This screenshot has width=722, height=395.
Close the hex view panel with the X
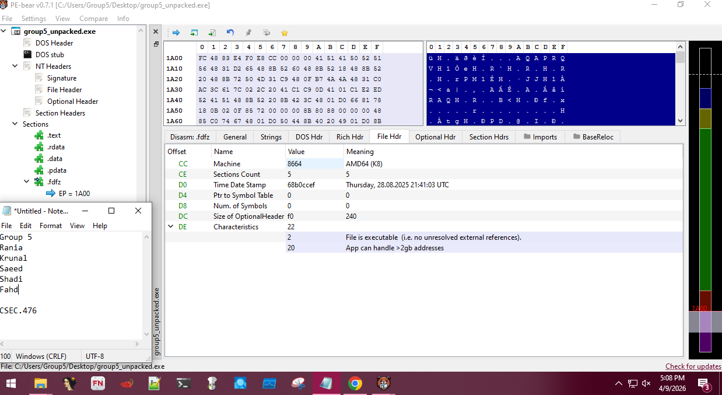(156, 32)
